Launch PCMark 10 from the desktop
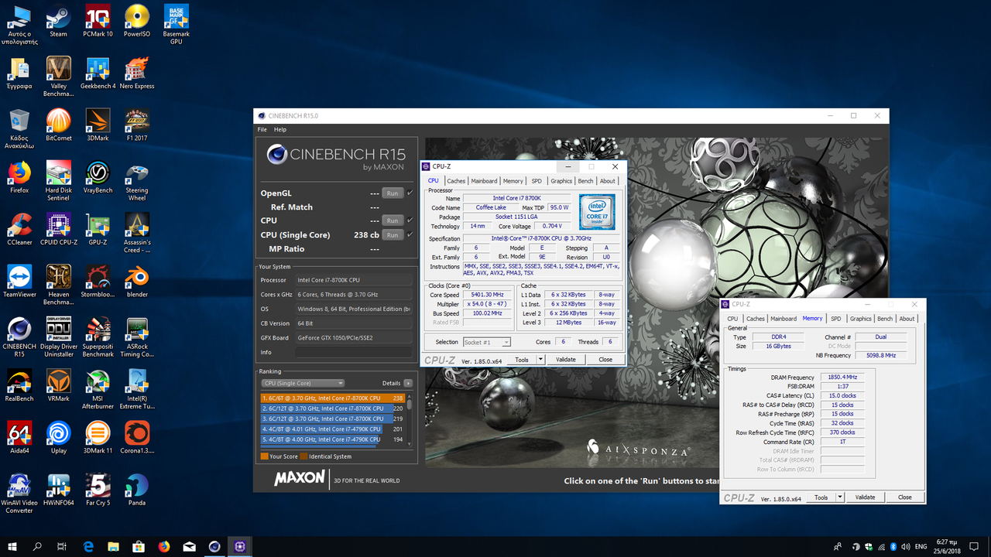The height and width of the screenshot is (557, 991). (x=98, y=21)
